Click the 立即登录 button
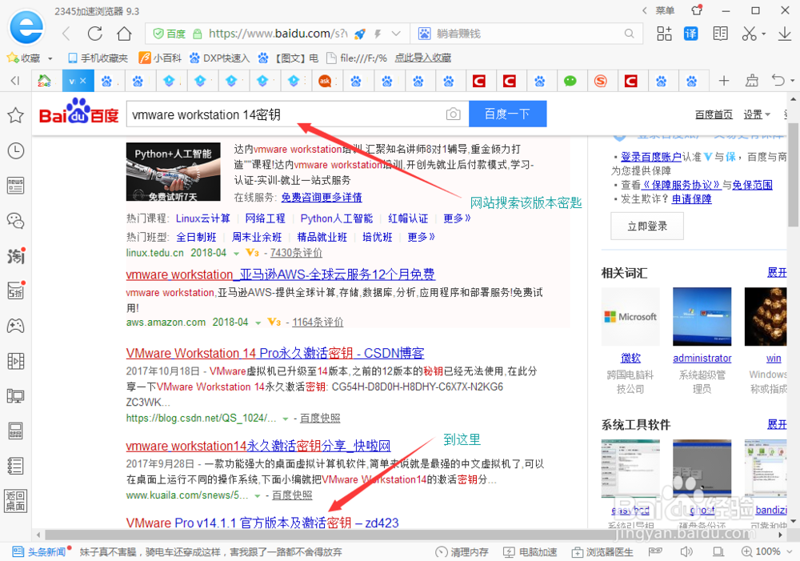 [x=647, y=226]
